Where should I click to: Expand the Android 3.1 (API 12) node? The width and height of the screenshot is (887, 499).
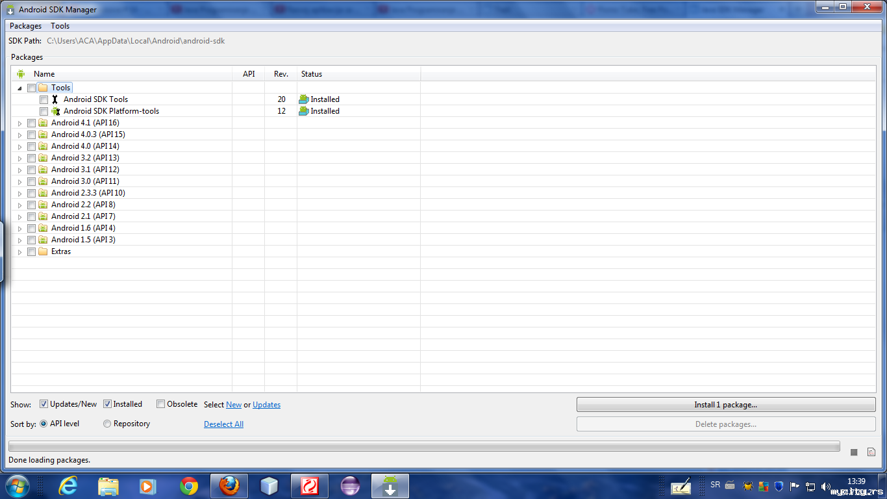(19, 170)
